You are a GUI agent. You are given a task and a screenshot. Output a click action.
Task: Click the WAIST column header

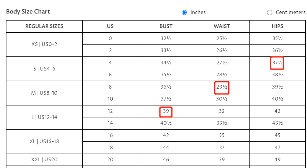point(222,26)
